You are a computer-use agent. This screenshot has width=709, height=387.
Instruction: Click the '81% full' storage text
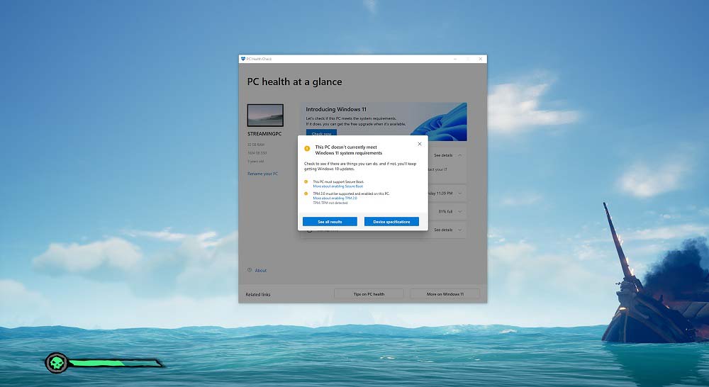[x=445, y=212]
